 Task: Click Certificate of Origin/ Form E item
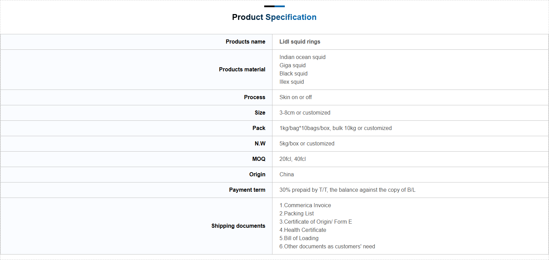pos(316,222)
